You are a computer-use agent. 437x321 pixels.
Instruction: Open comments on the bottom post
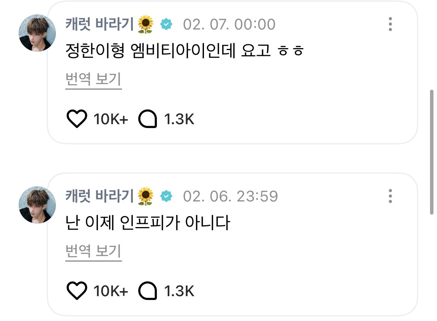click(x=148, y=291)
